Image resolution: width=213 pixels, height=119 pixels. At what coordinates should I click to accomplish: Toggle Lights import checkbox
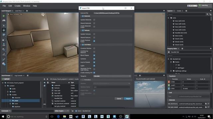click(94, 66)
